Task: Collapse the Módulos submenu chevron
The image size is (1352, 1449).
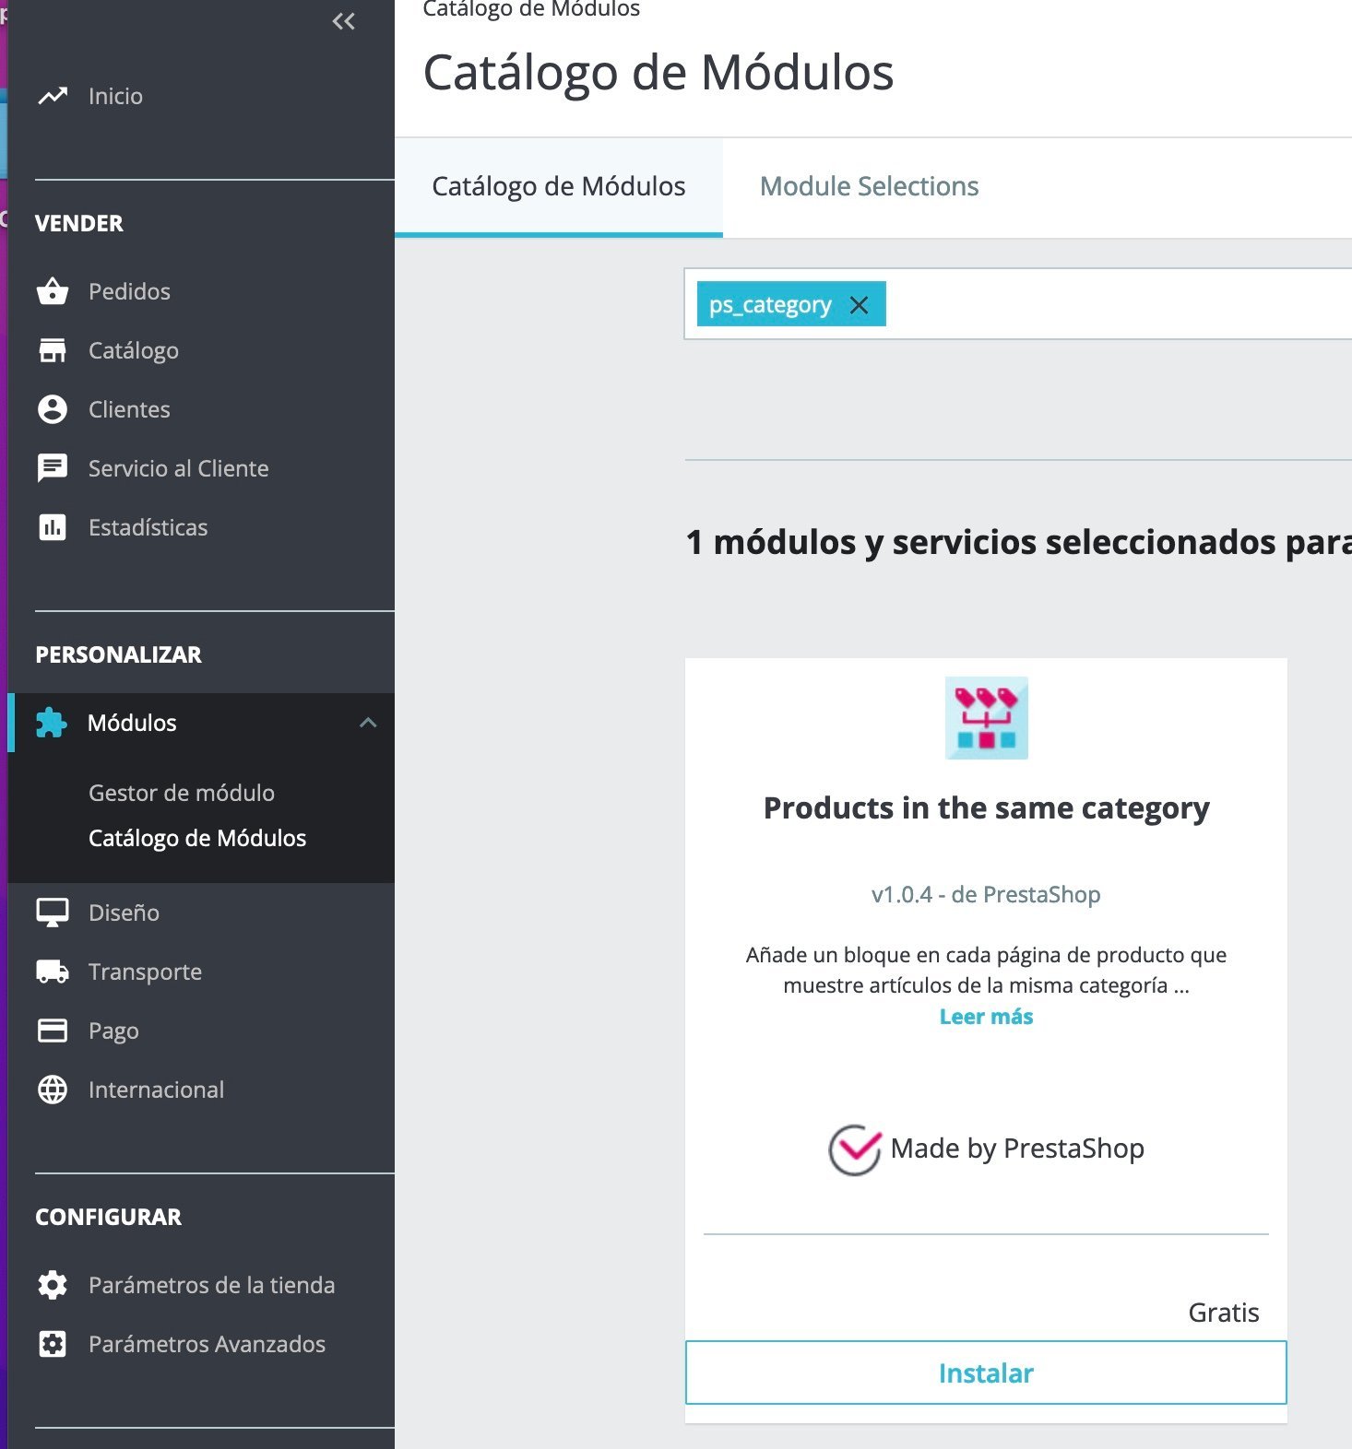Action: (368, 723)
